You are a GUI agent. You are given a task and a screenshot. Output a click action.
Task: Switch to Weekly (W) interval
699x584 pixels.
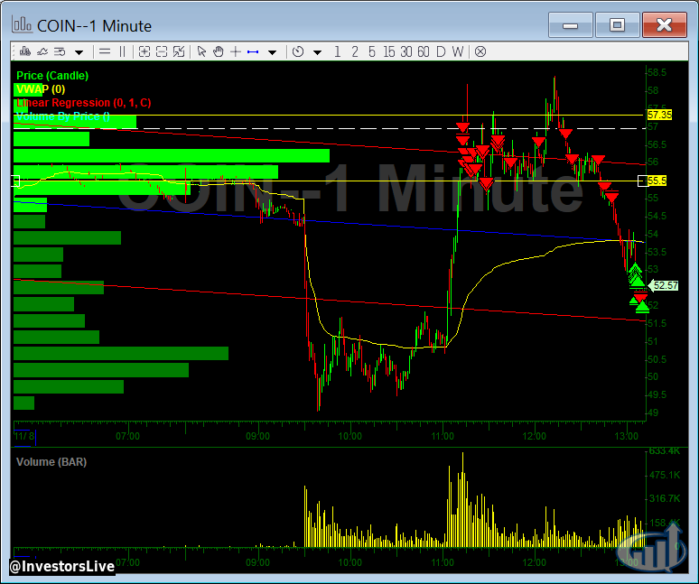pos(457,51)
